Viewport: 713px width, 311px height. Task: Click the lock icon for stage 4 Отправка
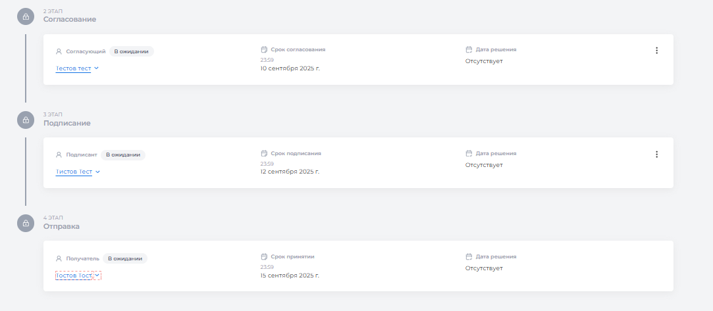coord(26,223)
